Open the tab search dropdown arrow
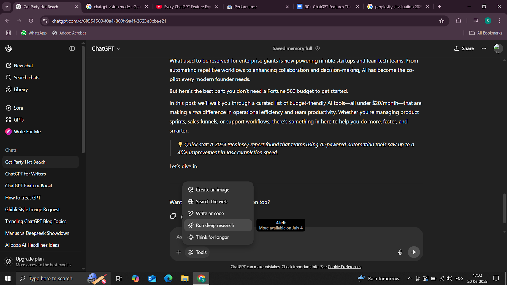 [7, 7]
